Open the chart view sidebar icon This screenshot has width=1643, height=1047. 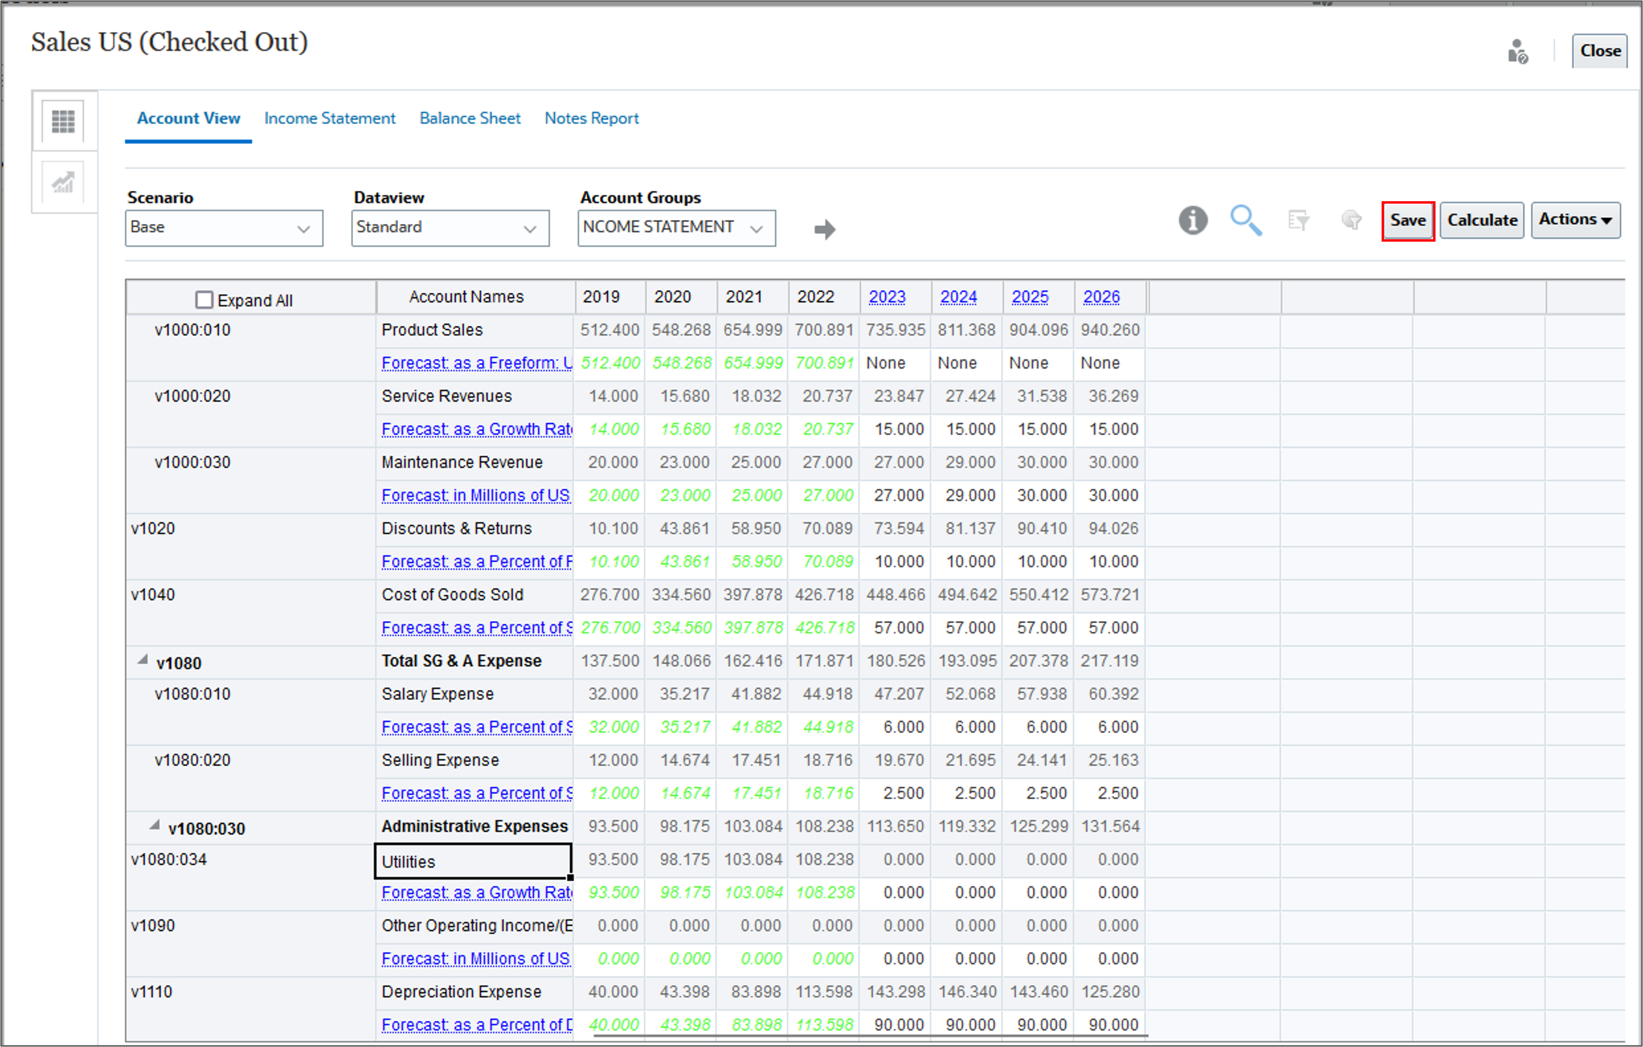click(x=64, y=183)
